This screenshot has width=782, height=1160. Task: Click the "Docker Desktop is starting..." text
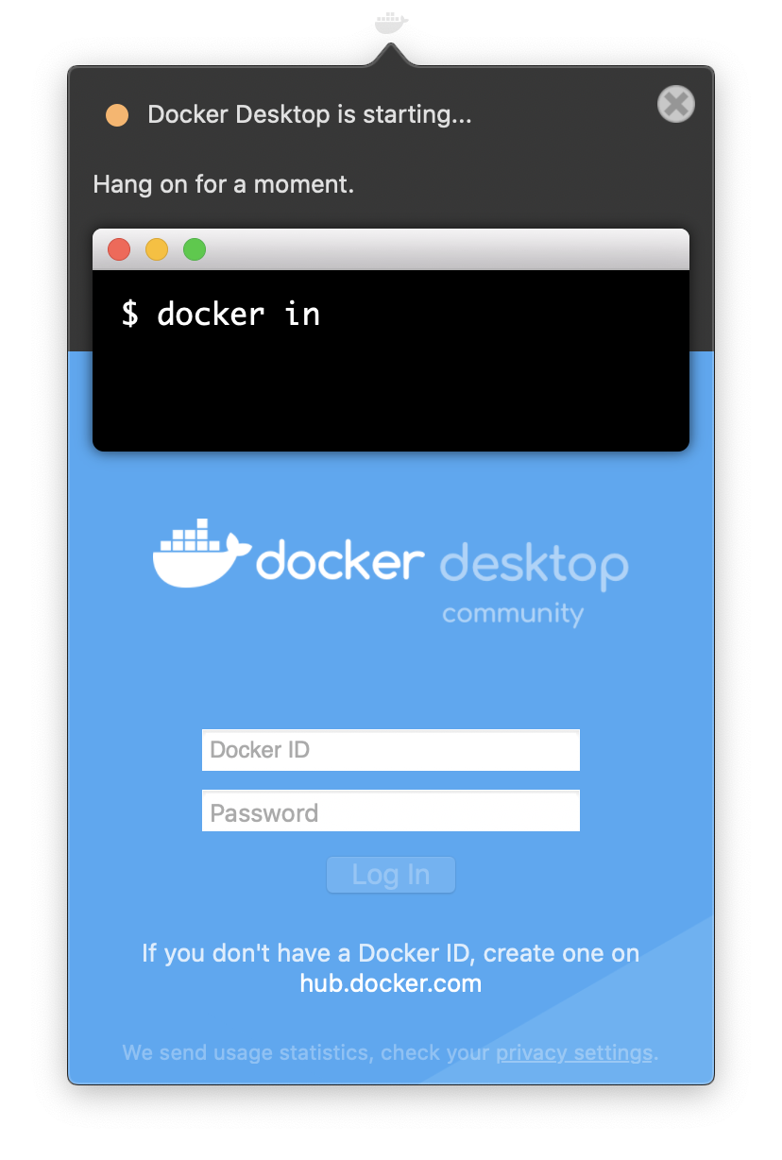tap(310, 115)
